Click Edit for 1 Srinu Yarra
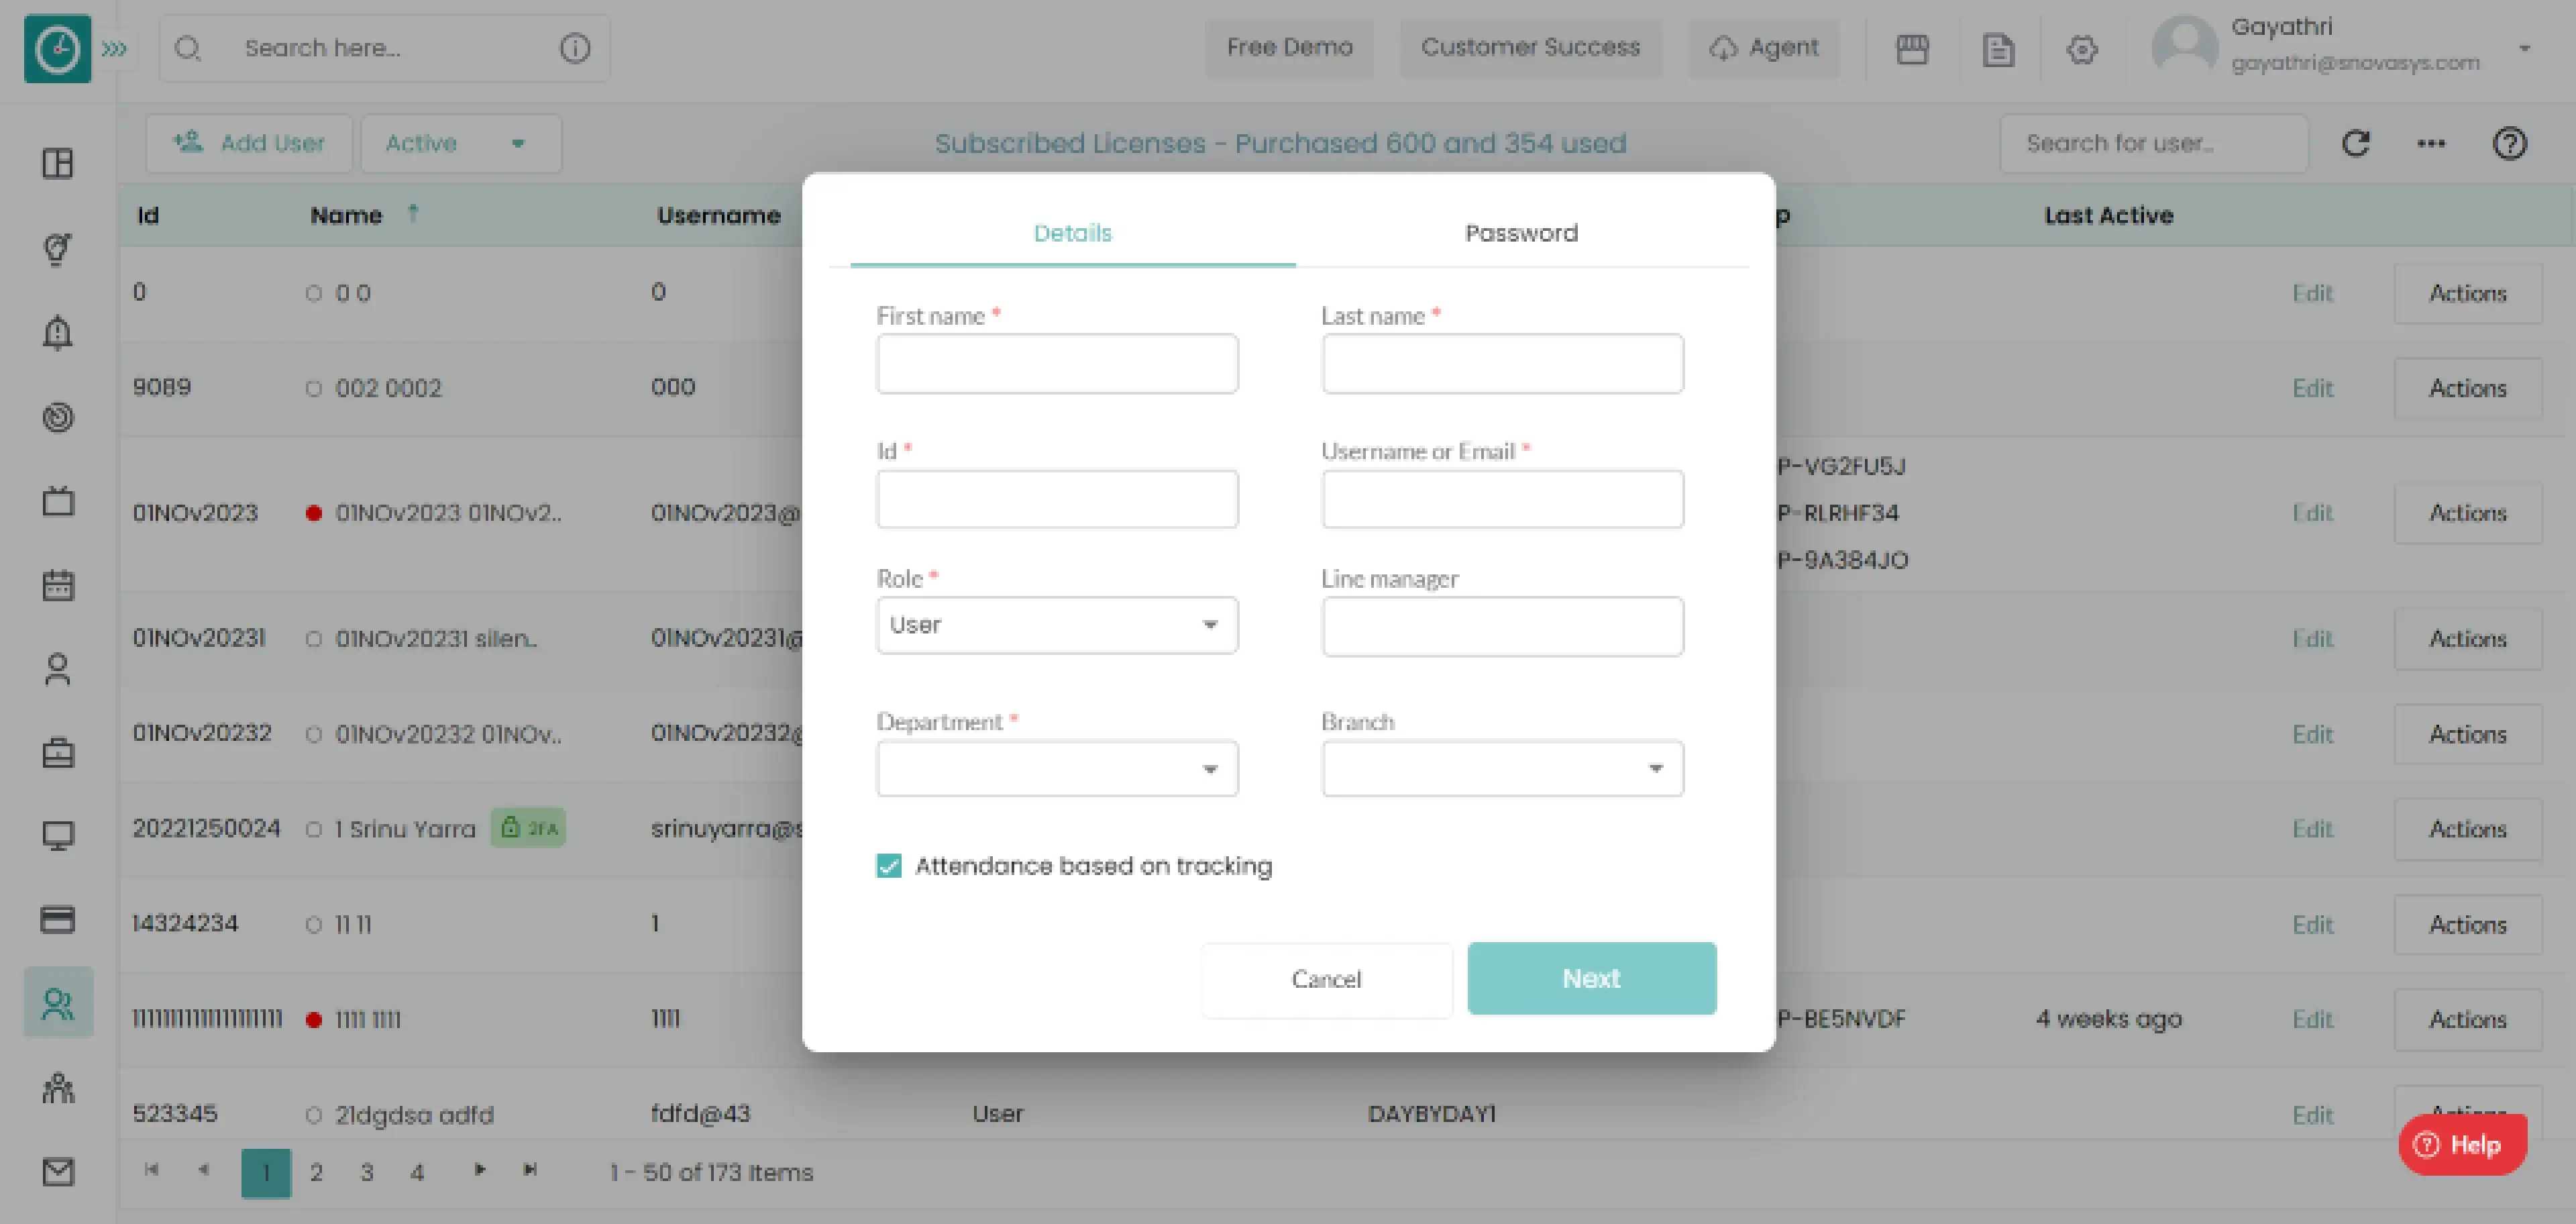The image size is (2576, 1224). pyautogui.click(x=2312, y=830)
